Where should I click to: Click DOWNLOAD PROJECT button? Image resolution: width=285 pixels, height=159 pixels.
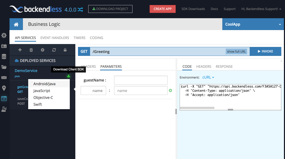(110, 9)
